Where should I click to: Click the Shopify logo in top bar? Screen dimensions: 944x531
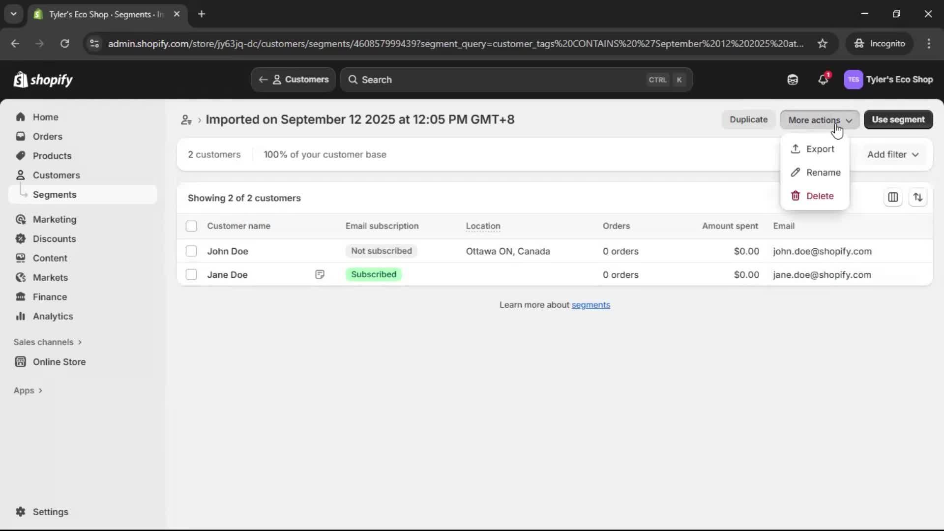(x=43, y=79)
